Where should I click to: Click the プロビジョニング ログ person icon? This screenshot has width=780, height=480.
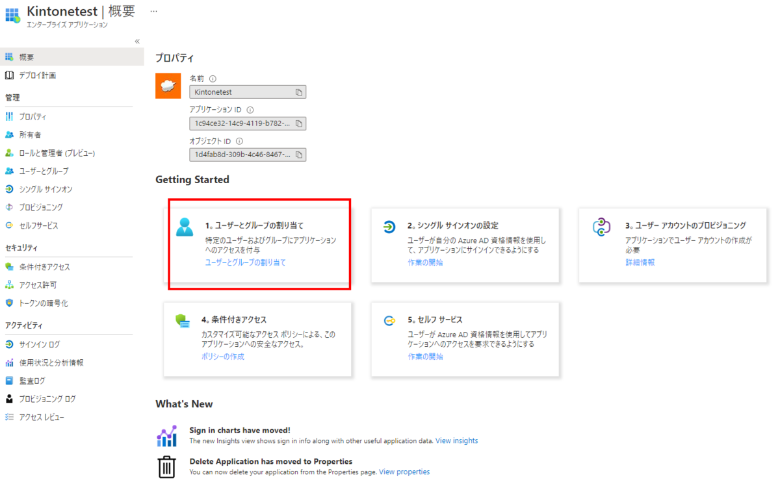coord(9,399)
